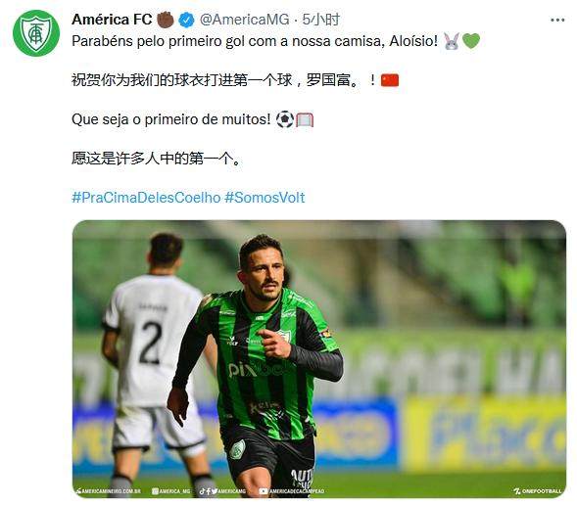
Task: Click the 5小时 timestamp
Action: 321,20
